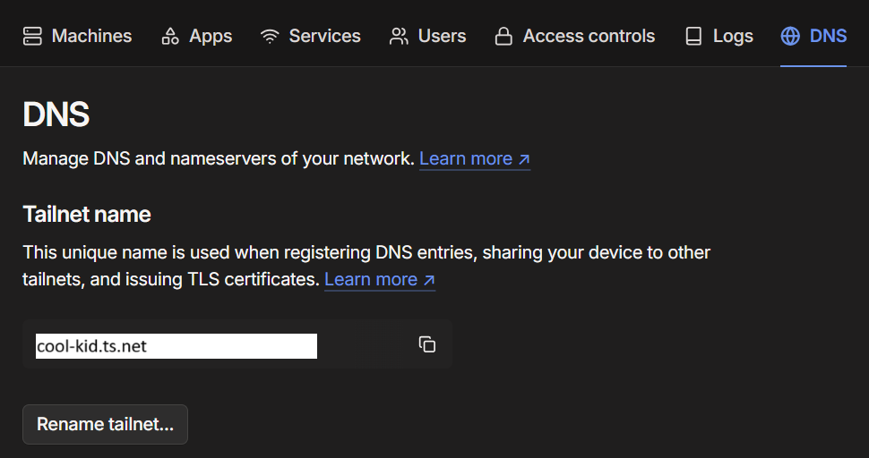Open the Rename tailnet dialog
Viewport: 869px width, 458px height.
pyautogui.click(x=106, y=424)
